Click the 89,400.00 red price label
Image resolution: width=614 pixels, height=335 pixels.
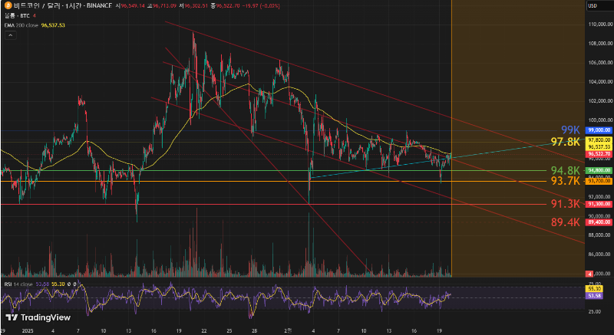tap(597, 222)
